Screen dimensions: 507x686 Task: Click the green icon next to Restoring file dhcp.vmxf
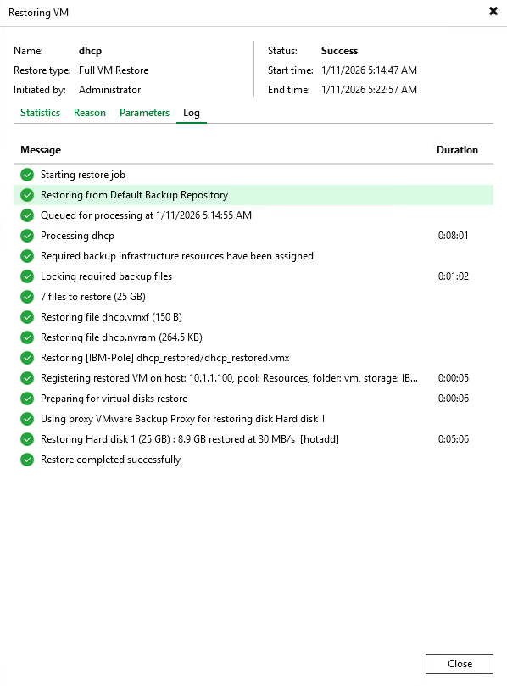(x=27, y=317)
